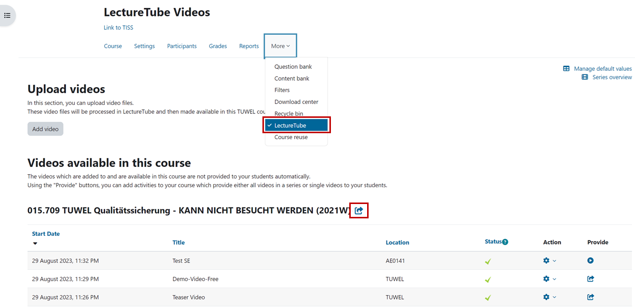Go to the Grades tab
Image resolution: width=635 pixels, height=307 pixels.
coord(218,46)
